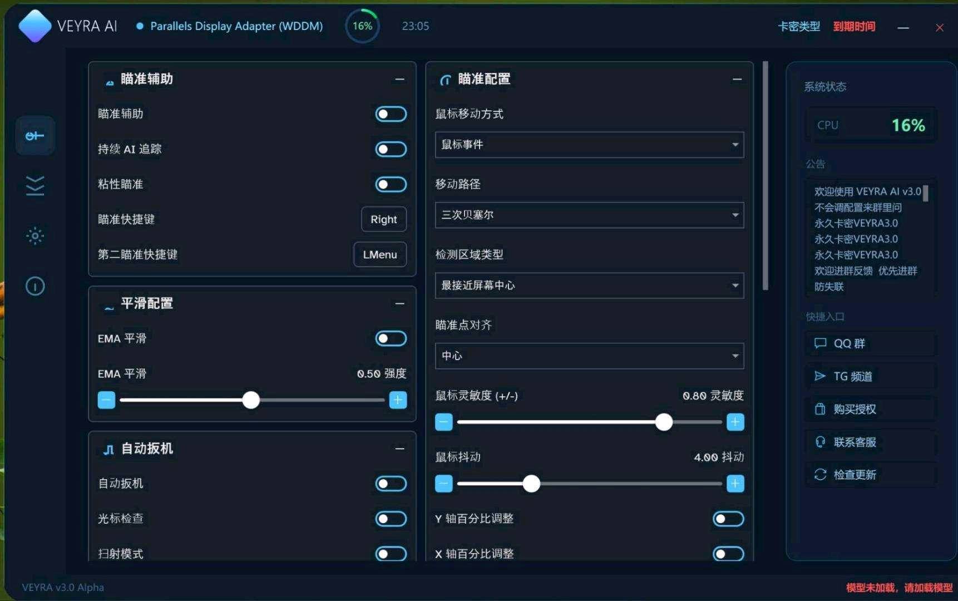Click the 16% circular usage indicator
958x601 pixels.
tap(362, 26)
